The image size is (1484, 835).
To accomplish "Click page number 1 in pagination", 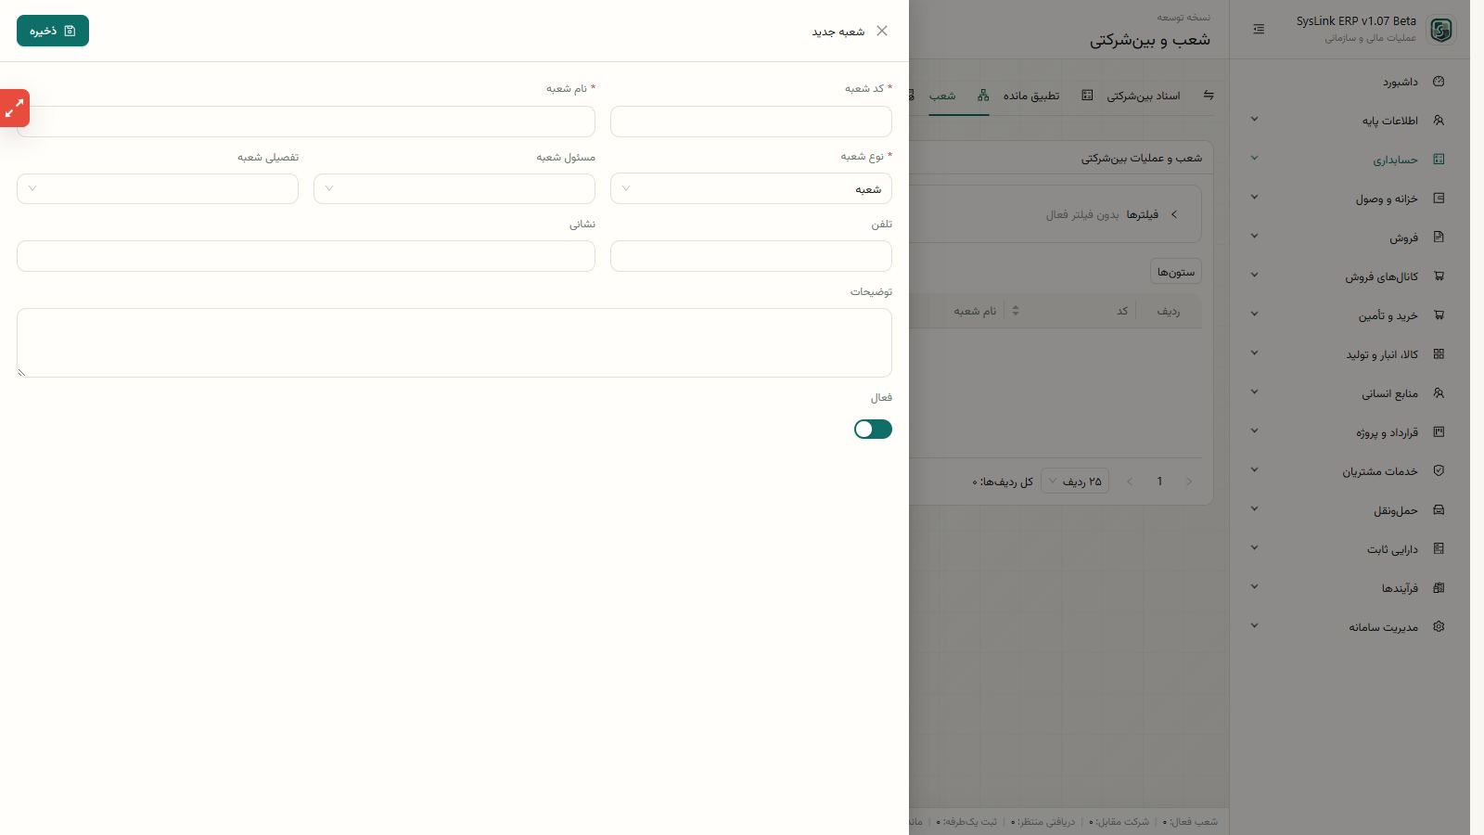I will 1159,482.
